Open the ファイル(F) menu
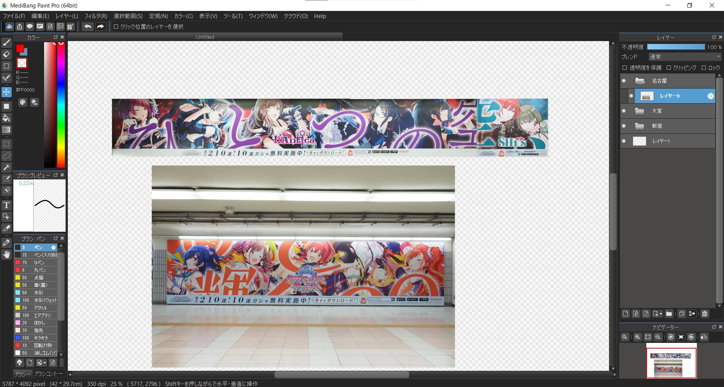The height and width of the screenshot is (387, 724). pyautogui.click(x=14, y=16)
